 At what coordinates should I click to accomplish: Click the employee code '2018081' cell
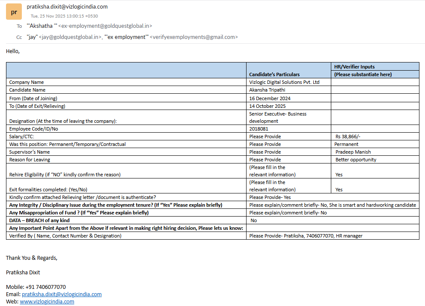pyautogui.click(x=259, y=128)
